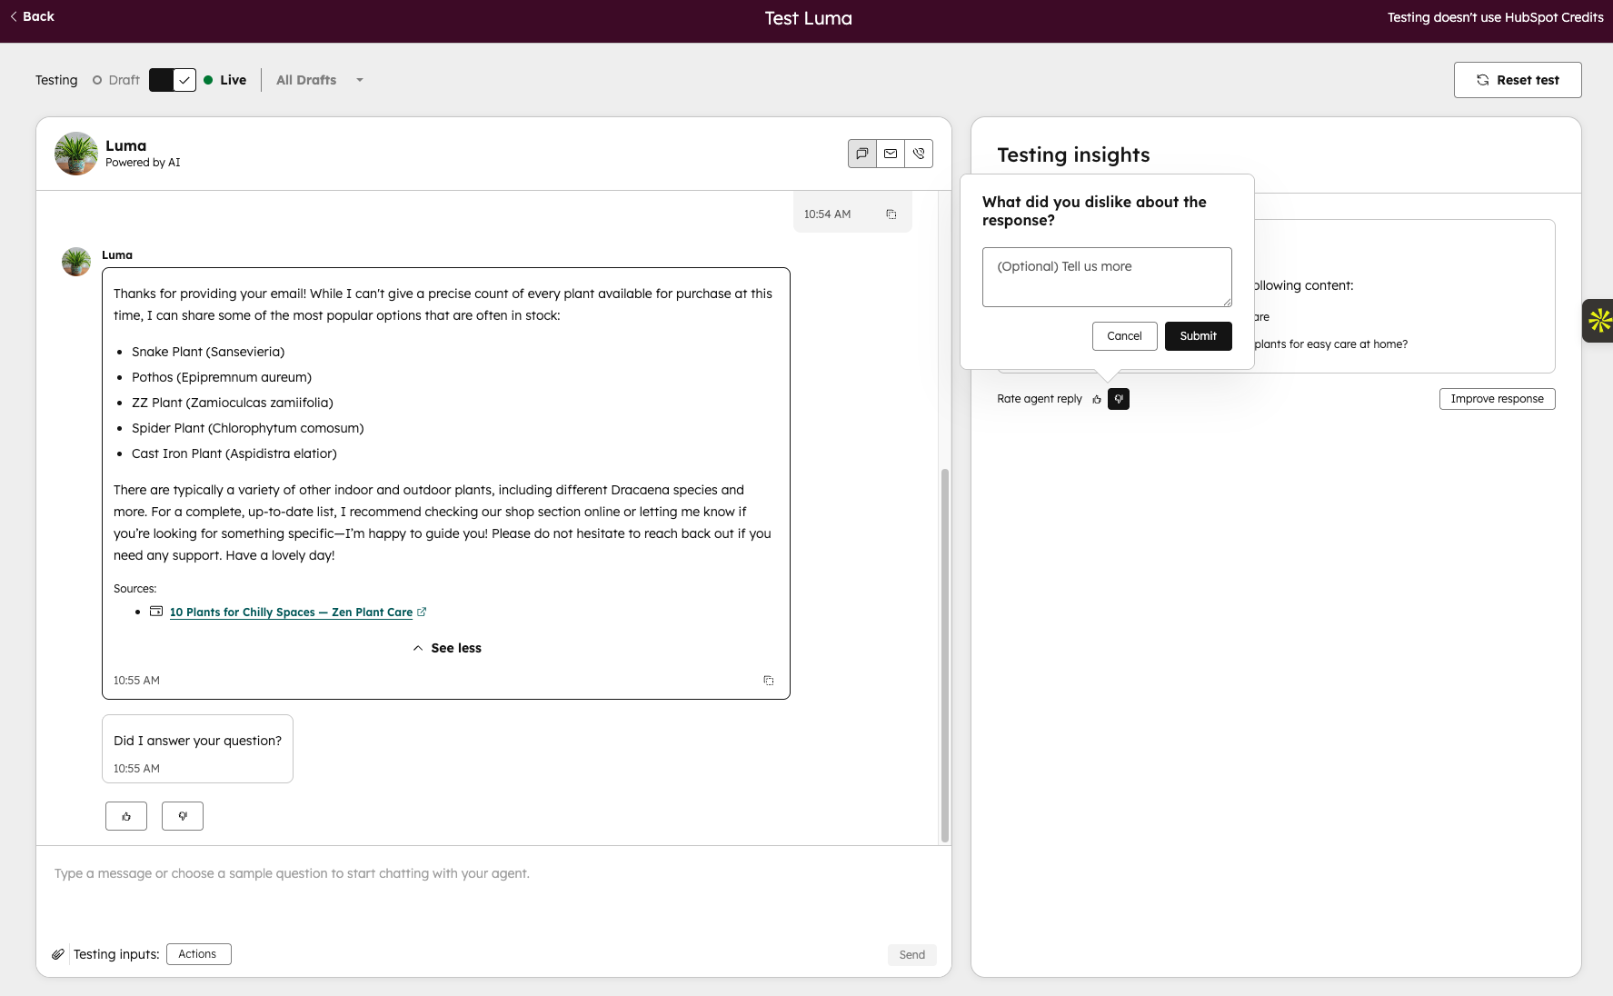The width and height of the screenshot is (1613, 996).
Task: Open the Actions testing inputs menu
Action: point(198,954)
